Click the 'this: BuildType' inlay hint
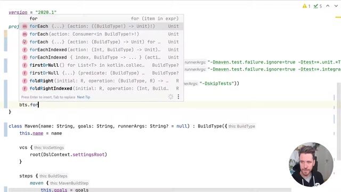This screenshot has width=341, height=192. tap(241, 126)
